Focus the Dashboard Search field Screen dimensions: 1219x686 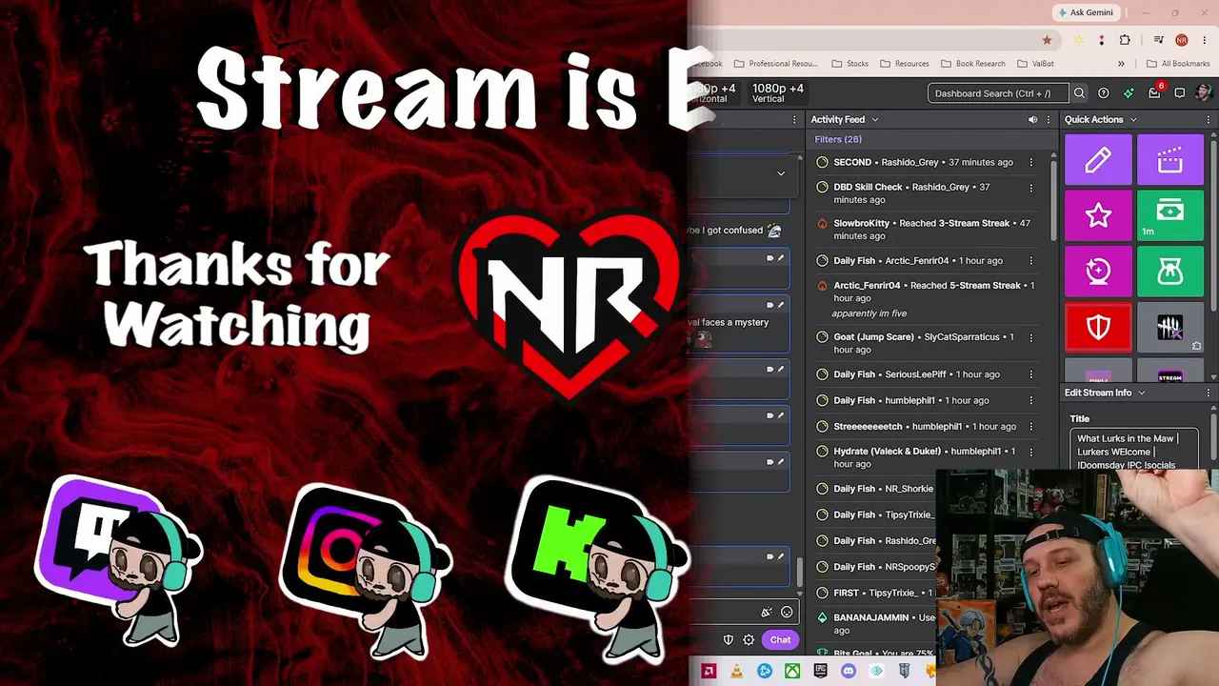point(998,93)
